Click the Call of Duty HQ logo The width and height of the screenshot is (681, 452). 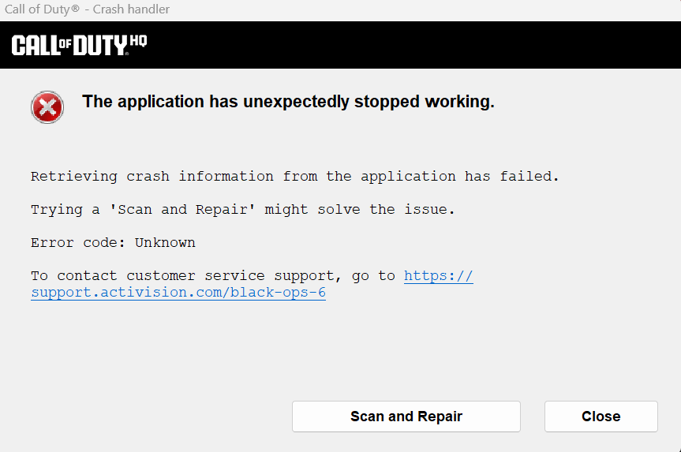click(x=80, y=45)
